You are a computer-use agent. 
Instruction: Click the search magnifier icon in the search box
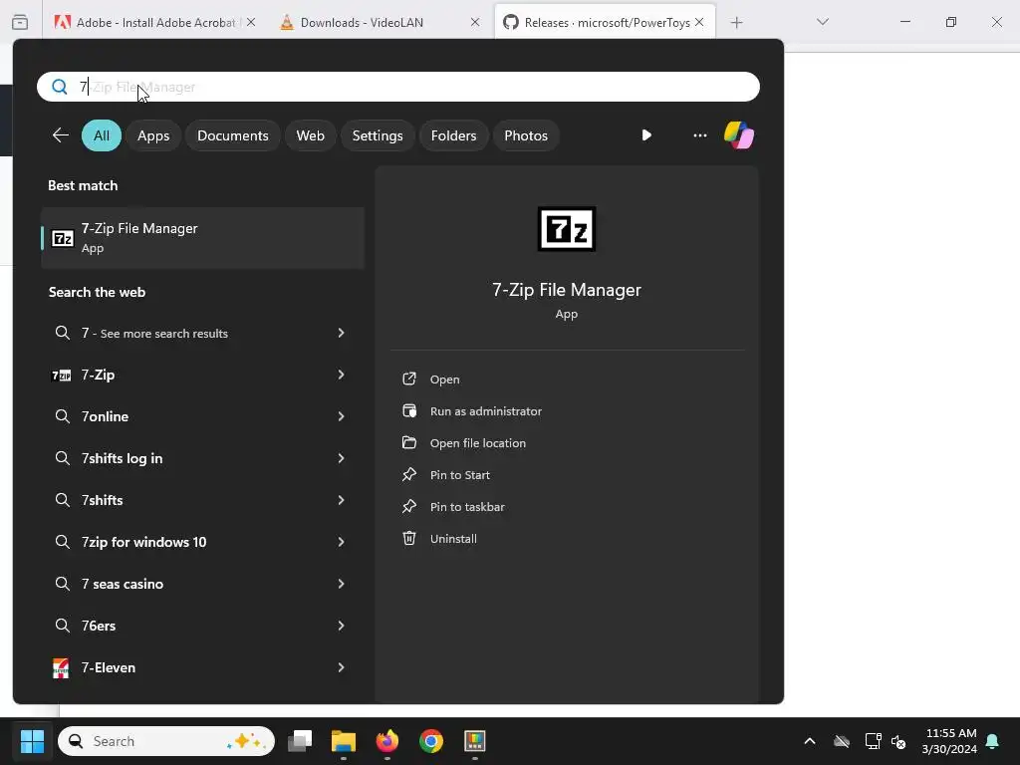click(59, 87)
